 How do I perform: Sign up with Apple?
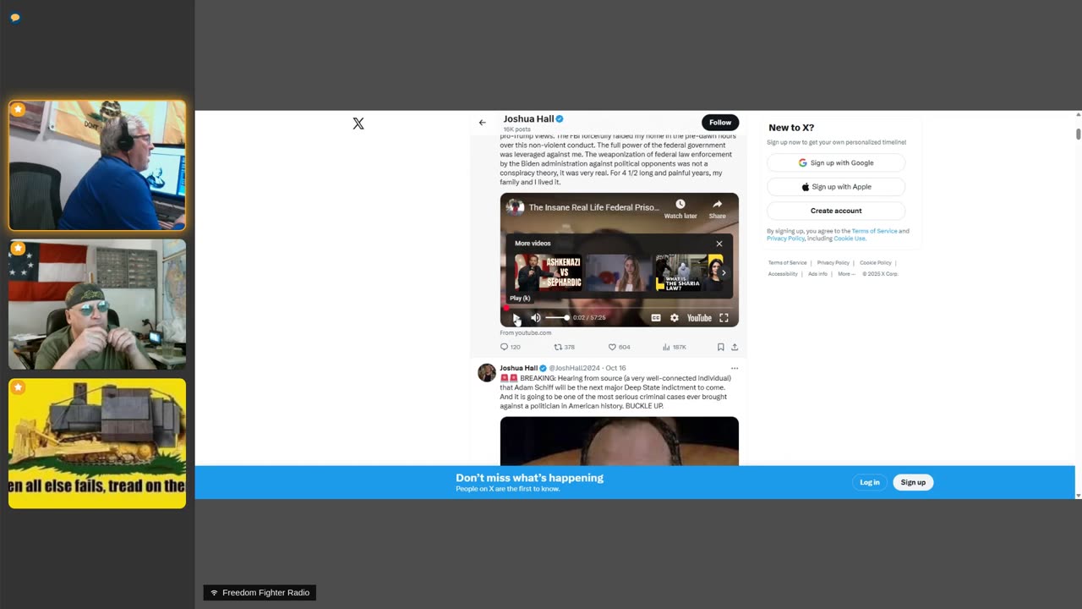tap(836, 187)
